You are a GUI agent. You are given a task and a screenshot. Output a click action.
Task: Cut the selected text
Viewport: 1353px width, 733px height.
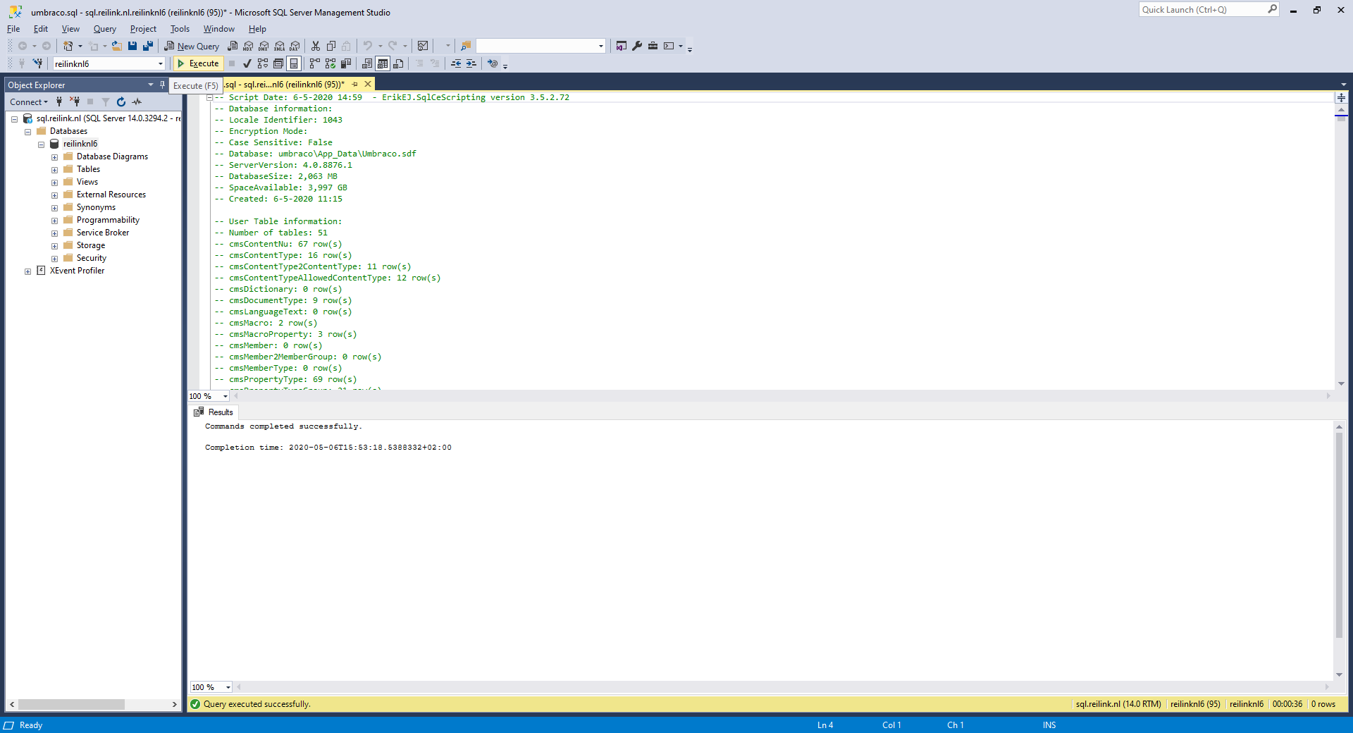316,46
